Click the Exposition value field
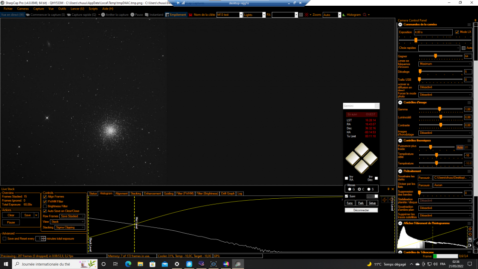The height and width of the screenshot is (269, 478). point(433,32)
